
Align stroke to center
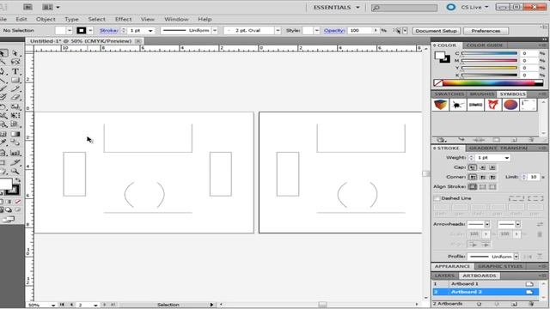(x=473, y=187)
